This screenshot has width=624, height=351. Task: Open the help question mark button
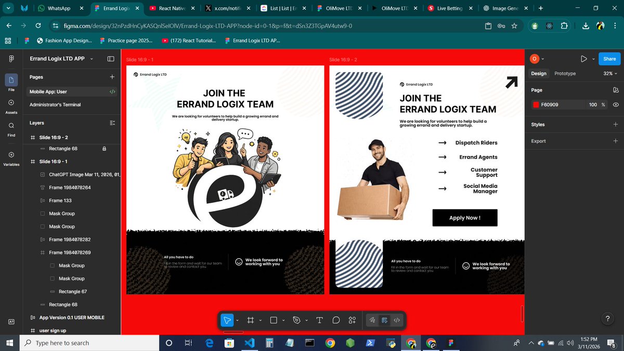tap(608, 319)
